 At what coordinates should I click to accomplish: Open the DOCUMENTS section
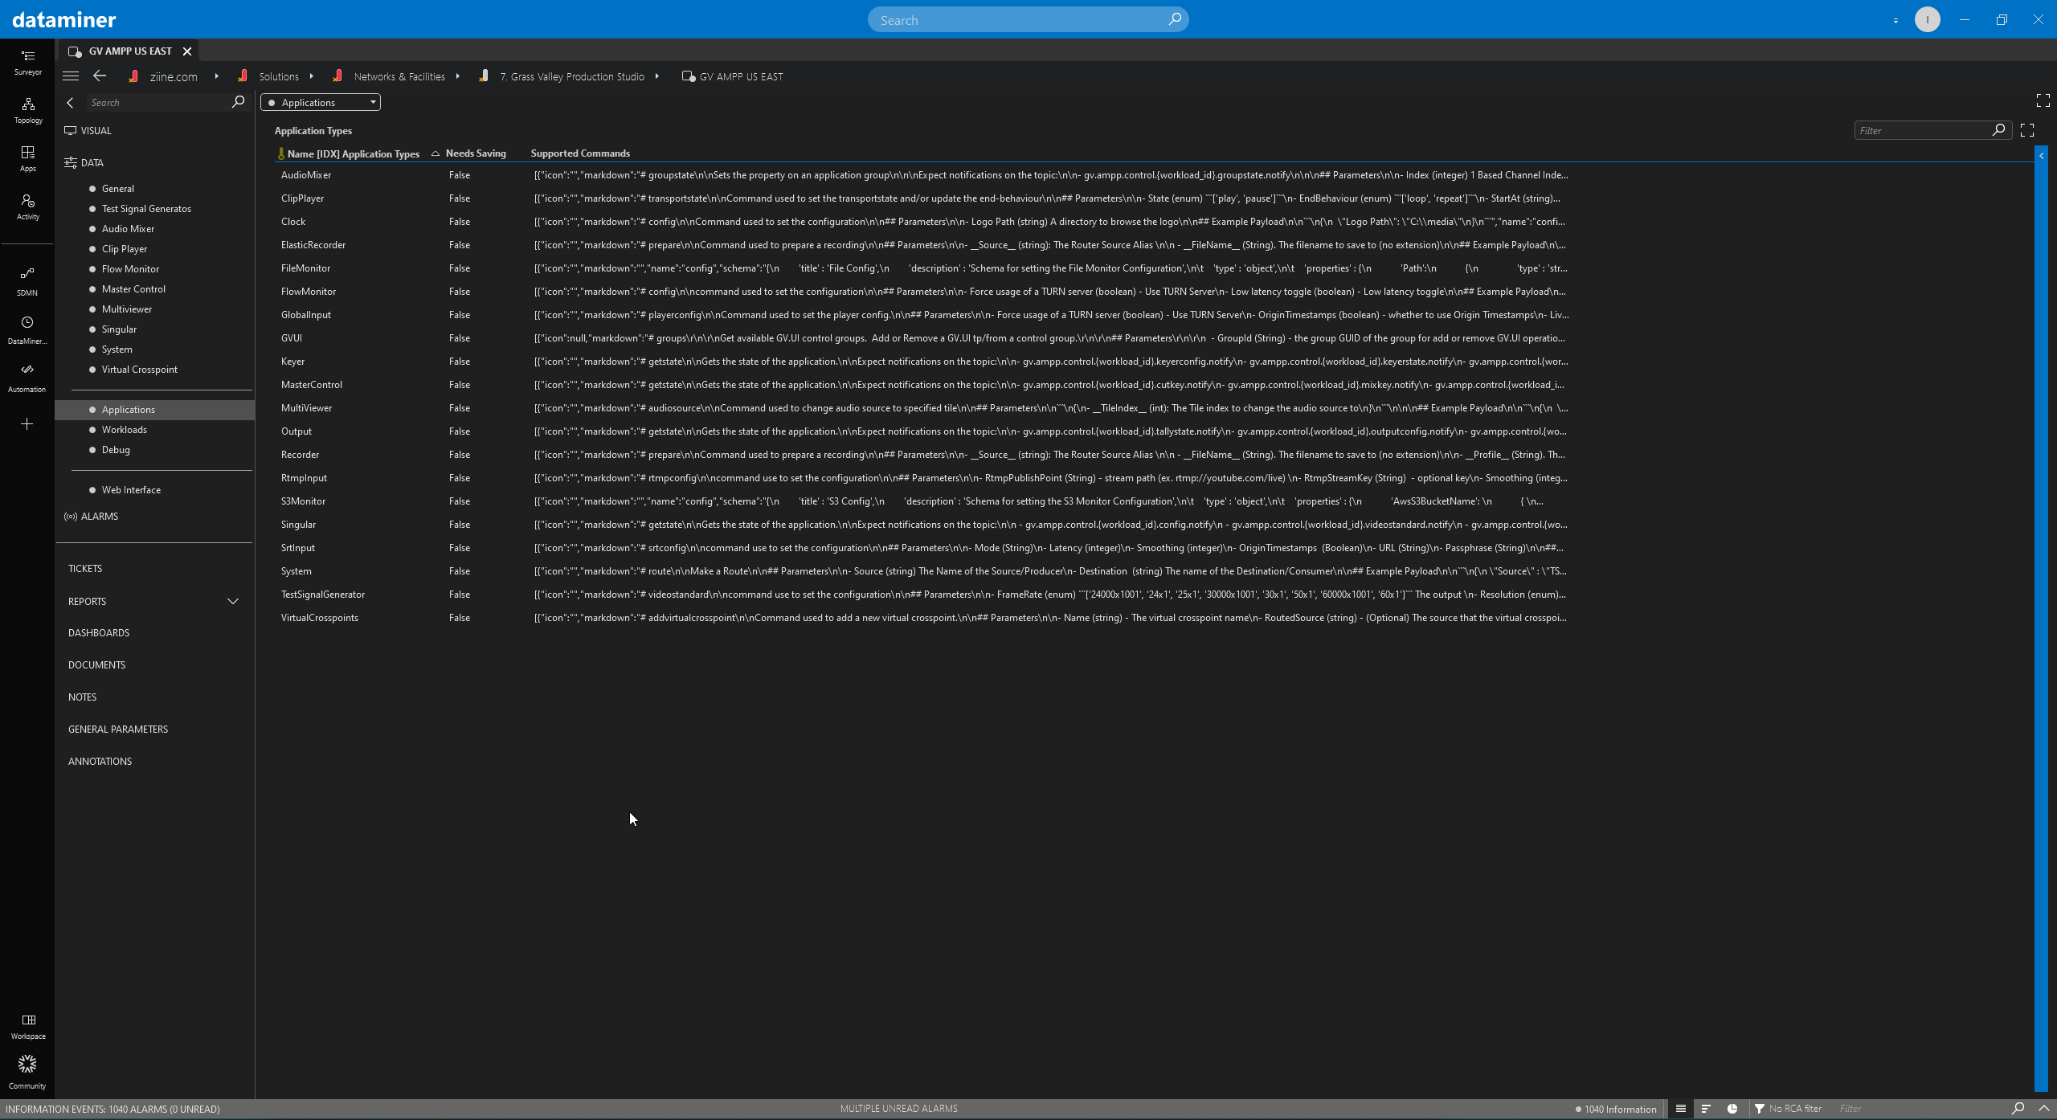[x=96, y=664]
